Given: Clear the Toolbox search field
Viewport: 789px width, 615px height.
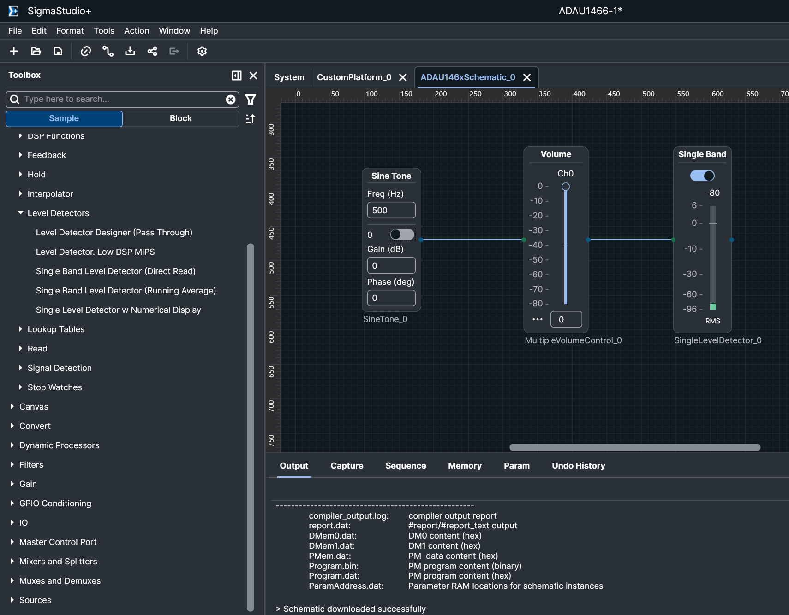Looking at the screenshot, I should point(231,100).
